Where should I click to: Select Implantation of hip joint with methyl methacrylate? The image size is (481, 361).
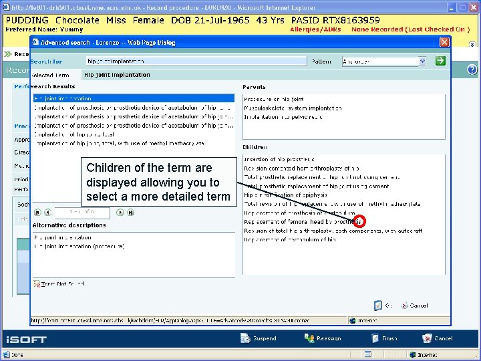(x=119, y=143)
